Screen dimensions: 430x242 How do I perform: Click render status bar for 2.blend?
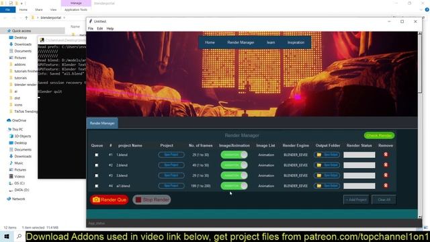tap(359, 165)
